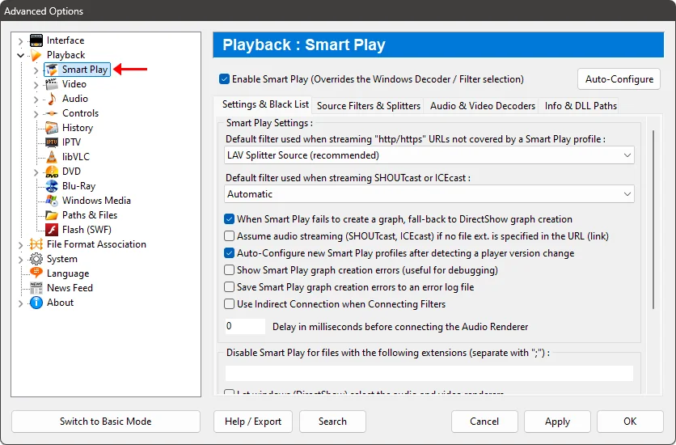The image size is (676, 445).
Task: Click the Smart Play icon in tree
Action: point(52,70)
